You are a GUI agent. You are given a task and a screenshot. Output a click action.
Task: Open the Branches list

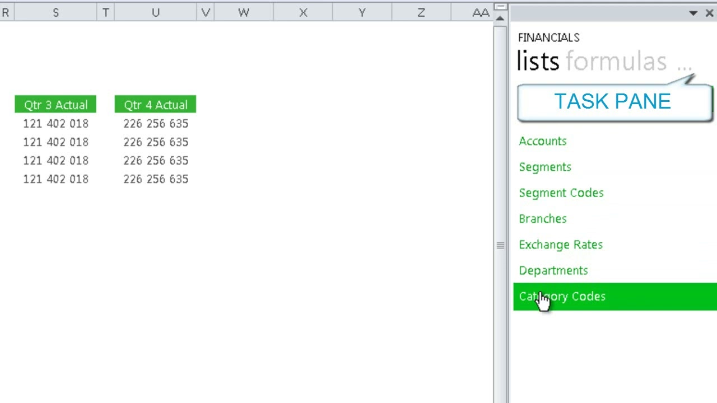click(x=542, y=218)
